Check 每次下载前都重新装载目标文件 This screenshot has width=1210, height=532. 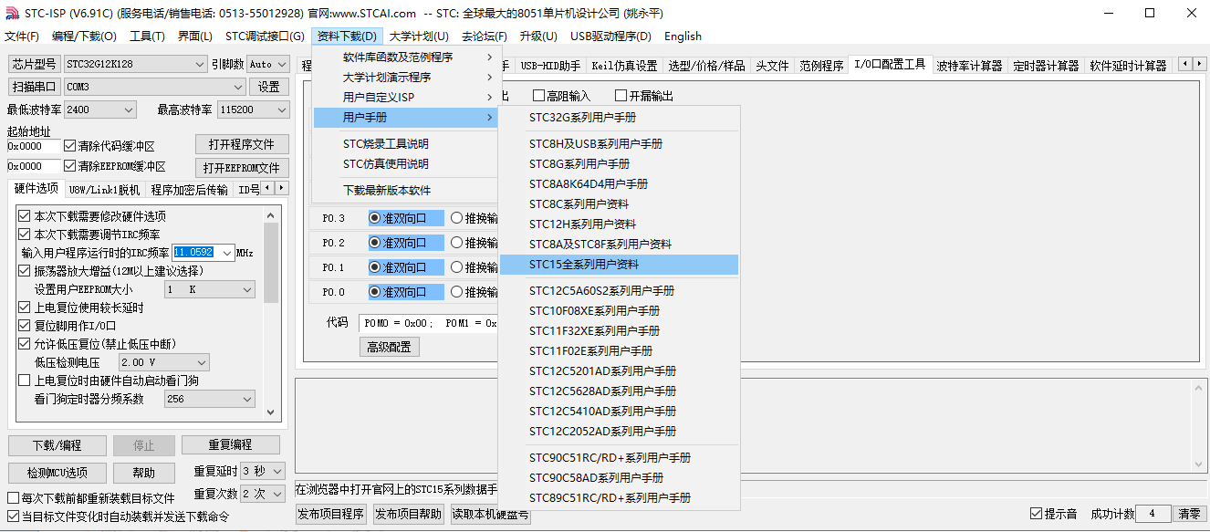(x=13, y=498)
